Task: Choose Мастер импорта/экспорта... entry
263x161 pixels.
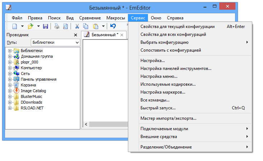Action: click(190, 118)
